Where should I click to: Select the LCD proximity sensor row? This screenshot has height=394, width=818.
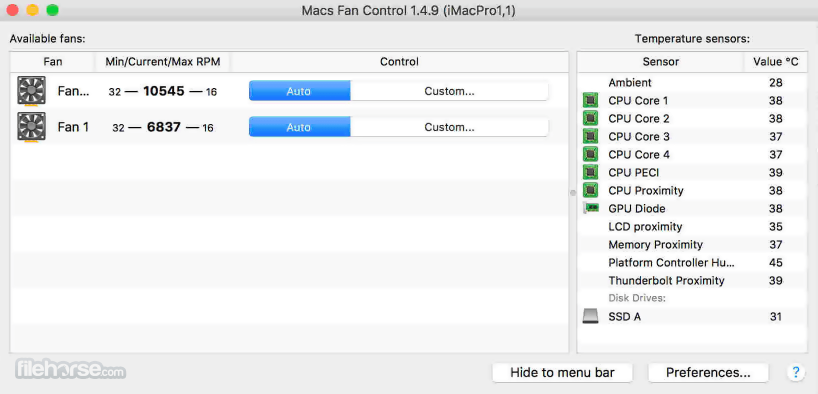692,226
